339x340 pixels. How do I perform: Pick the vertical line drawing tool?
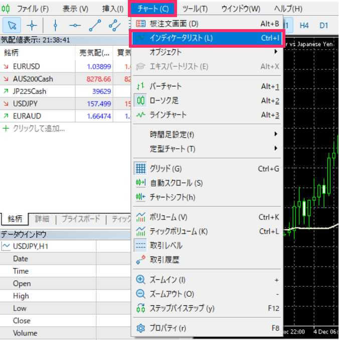pyautogui.click(x=55, y=25)
